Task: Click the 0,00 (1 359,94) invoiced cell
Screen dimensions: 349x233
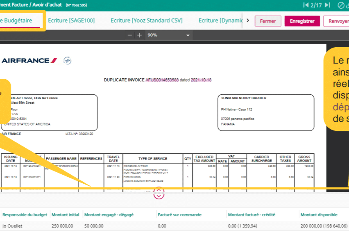Action: [242, 226]
